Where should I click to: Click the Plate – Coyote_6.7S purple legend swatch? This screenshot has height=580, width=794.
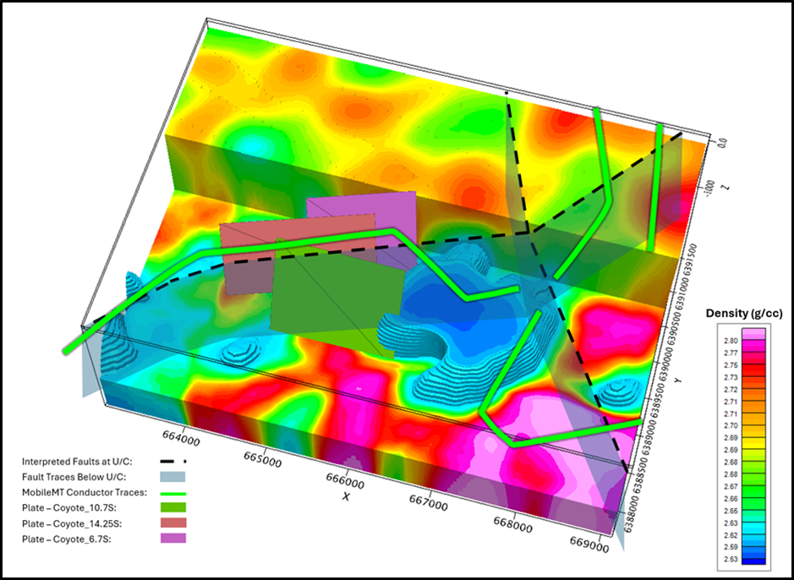click(x=173, y=538)
